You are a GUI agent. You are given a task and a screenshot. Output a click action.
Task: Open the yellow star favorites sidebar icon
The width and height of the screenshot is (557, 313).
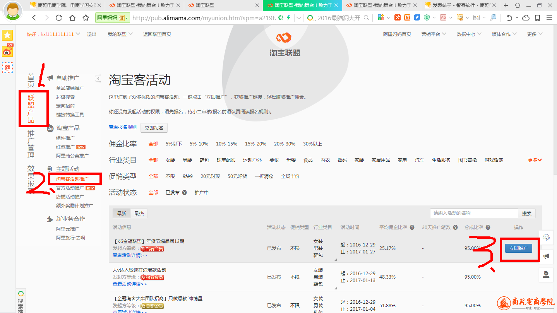(7, 35)
